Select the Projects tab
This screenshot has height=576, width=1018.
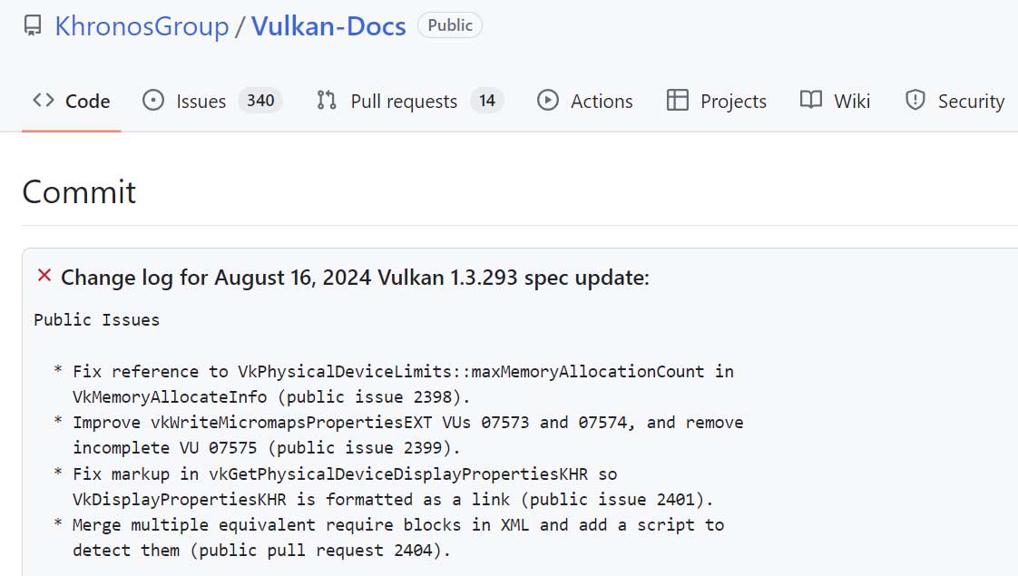point(733,101)
